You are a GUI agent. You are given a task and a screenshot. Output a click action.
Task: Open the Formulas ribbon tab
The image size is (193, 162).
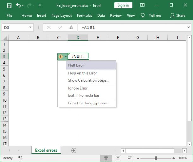coord(84,16)
